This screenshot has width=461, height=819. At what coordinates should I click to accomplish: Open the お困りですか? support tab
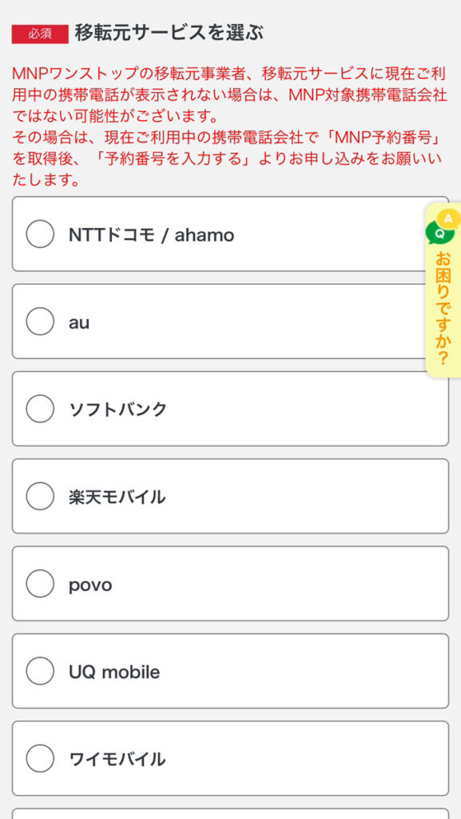pos(442,312)
